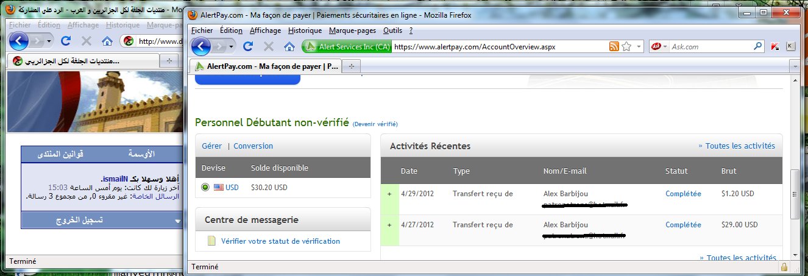
Task: Open Historique menu in AlertPay window
Action: 305,30
